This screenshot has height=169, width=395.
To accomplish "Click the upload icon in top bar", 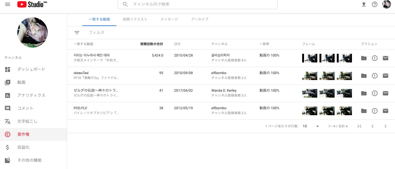I will [x=364, y=4].
